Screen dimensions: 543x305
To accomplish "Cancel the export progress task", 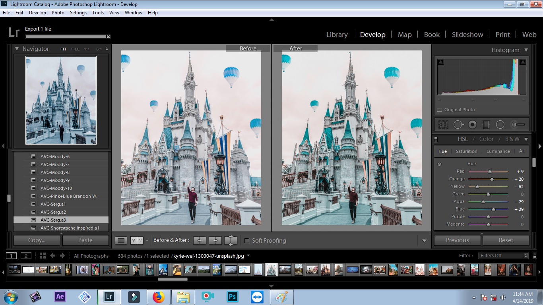I will click(x=108, y=37).
